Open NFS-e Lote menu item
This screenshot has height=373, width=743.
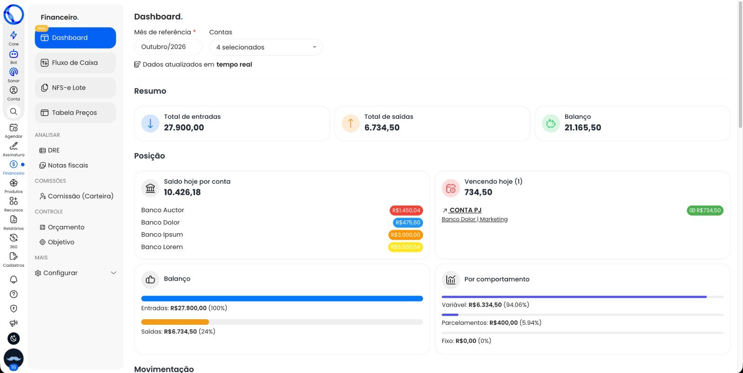[75, 88]
